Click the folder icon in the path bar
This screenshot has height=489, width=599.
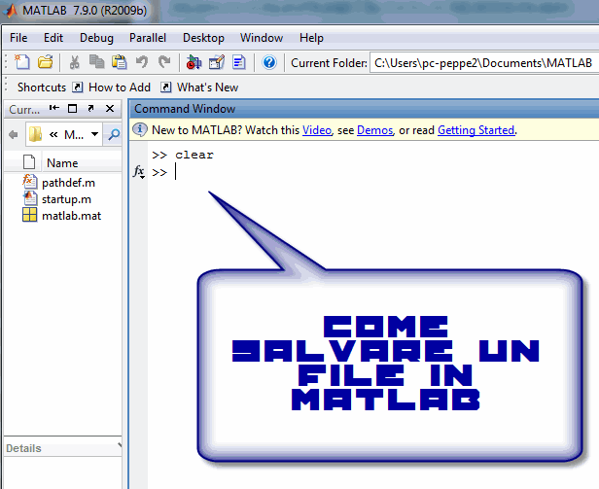coord(35,134)
